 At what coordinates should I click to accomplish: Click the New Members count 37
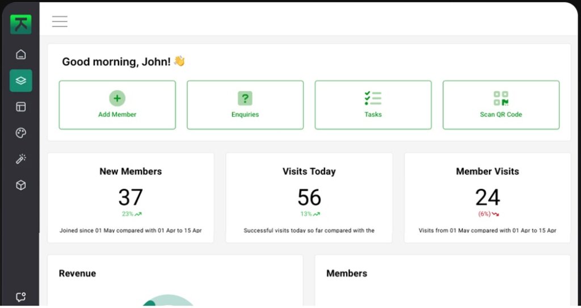click(130, 198)
